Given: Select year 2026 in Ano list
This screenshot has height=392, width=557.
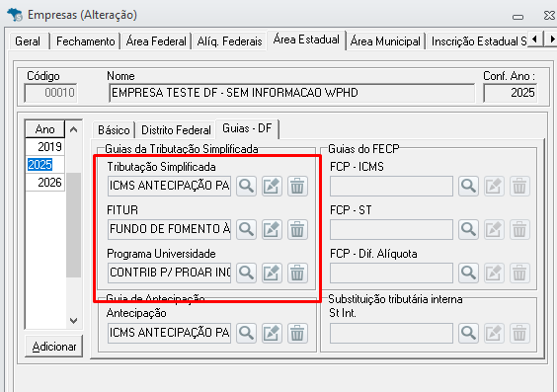Looking at the screenshot, I should pos(45,182).
